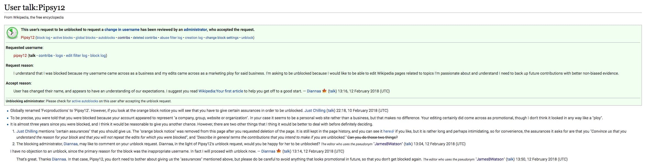Click the unblock link
Viewport: 646px width, 166px height.
click(x=247, y=38)
